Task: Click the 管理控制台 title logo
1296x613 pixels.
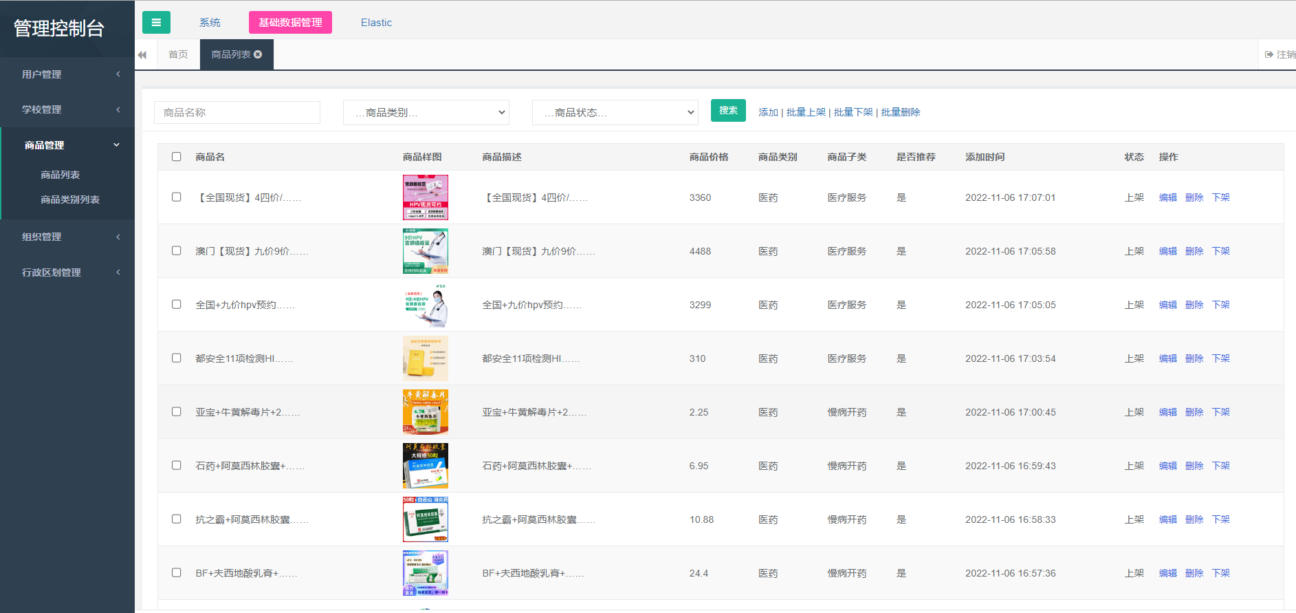Action: coord(59,28)
